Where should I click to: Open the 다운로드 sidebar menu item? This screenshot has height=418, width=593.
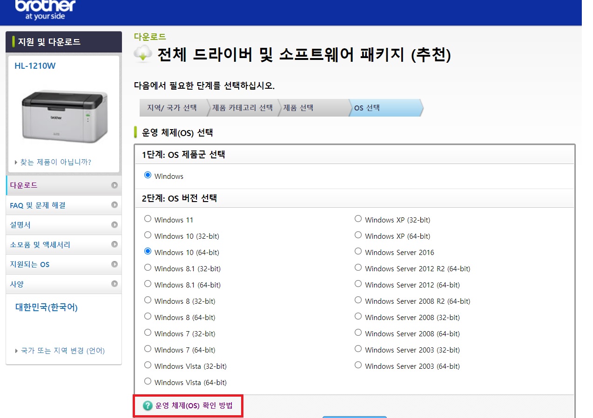tap(64, 185)
